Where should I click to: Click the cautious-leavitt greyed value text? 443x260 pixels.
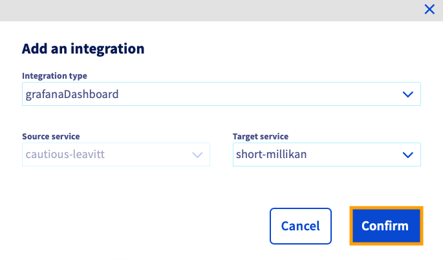pyautogui.click(x=65, y=155)
